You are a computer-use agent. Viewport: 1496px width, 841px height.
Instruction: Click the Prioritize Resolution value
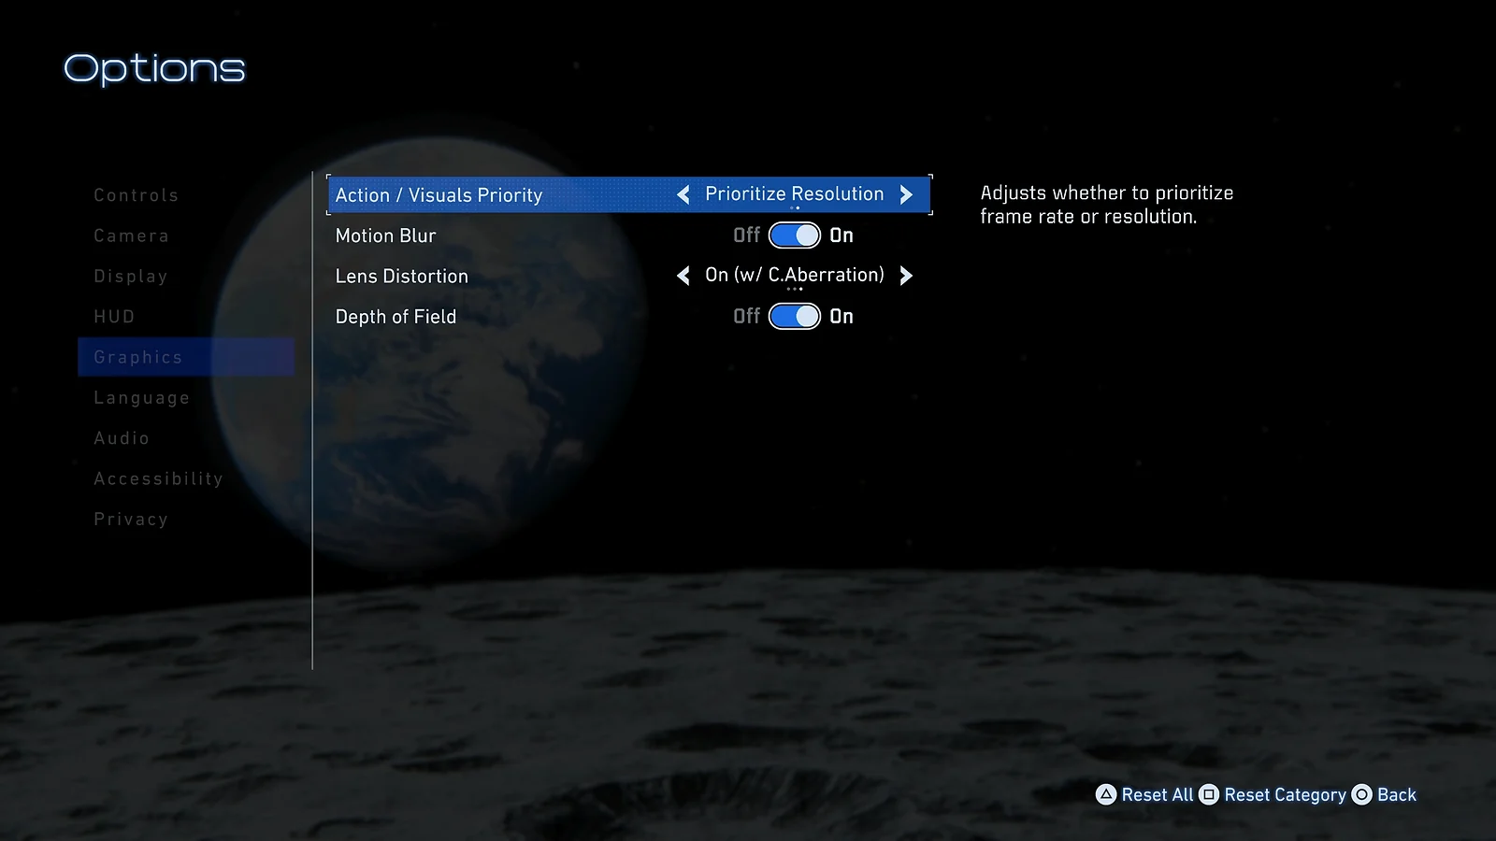point(794,193)
